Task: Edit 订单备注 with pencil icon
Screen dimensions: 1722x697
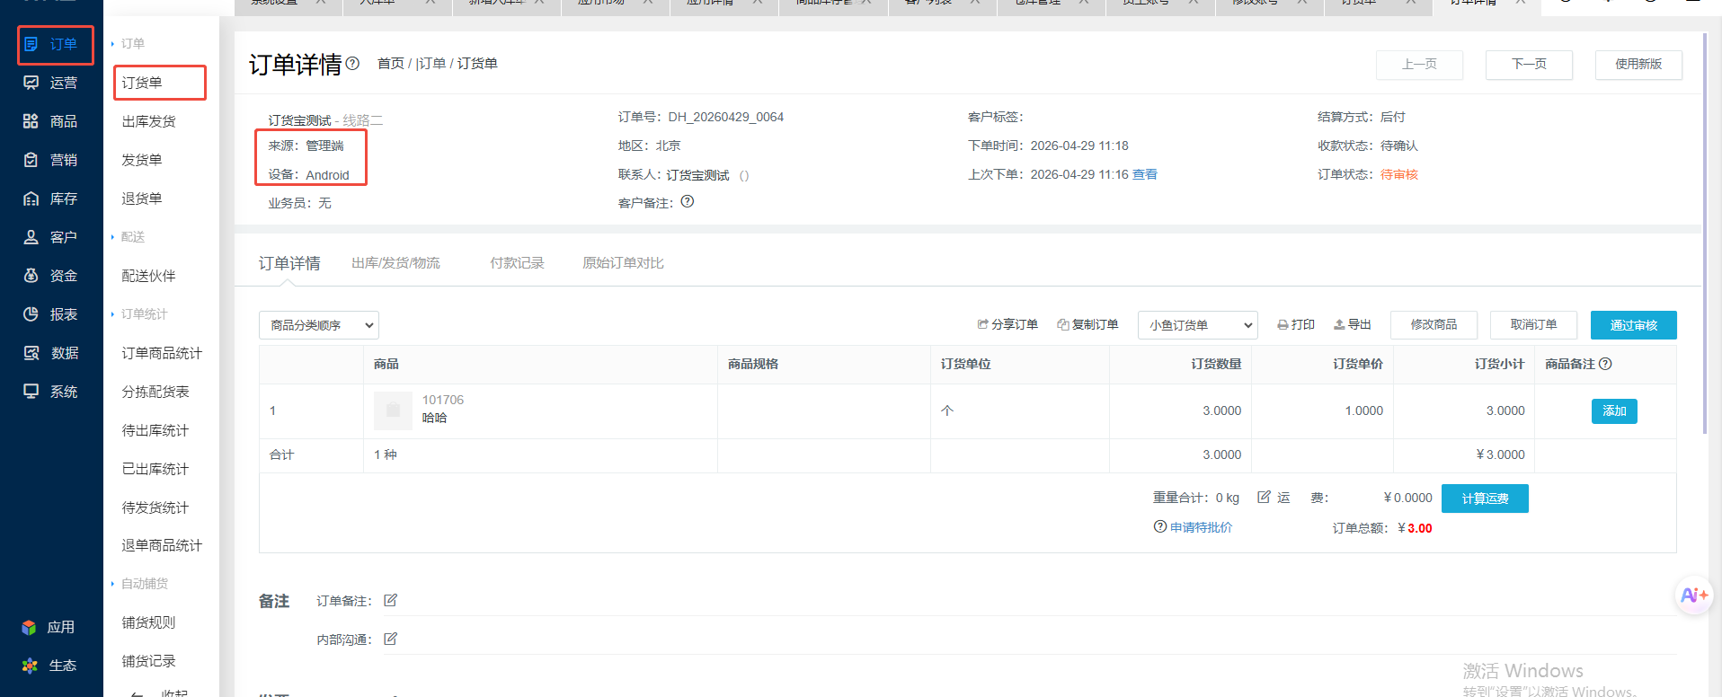Action: (390, 600)
